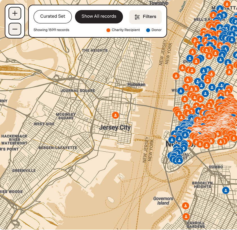Screen dimensions: 237x230
Task: Click the CARROLL GARDENS label
Action: pyautogui.click(x=196, y=225)
